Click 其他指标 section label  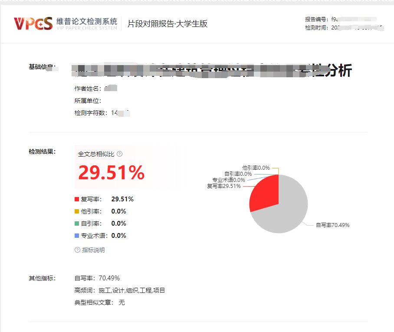click(42, 278)
